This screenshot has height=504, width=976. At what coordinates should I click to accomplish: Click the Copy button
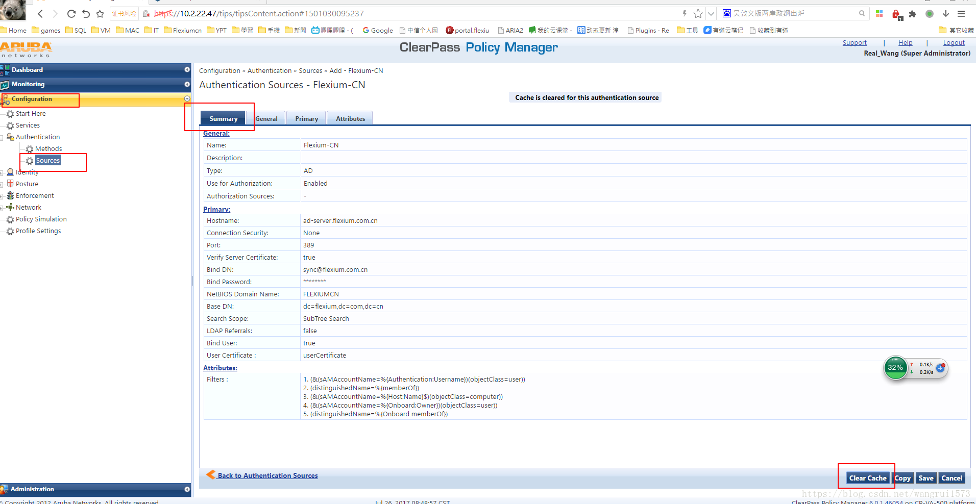[902, 478]
